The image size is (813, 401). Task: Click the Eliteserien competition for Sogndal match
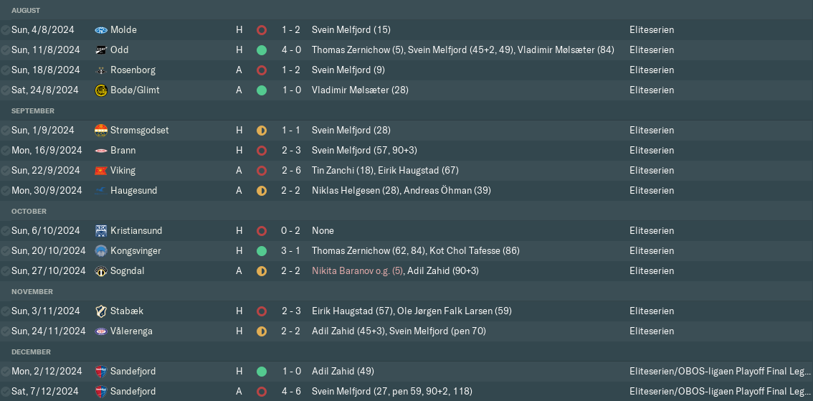(x=652, y=271)
